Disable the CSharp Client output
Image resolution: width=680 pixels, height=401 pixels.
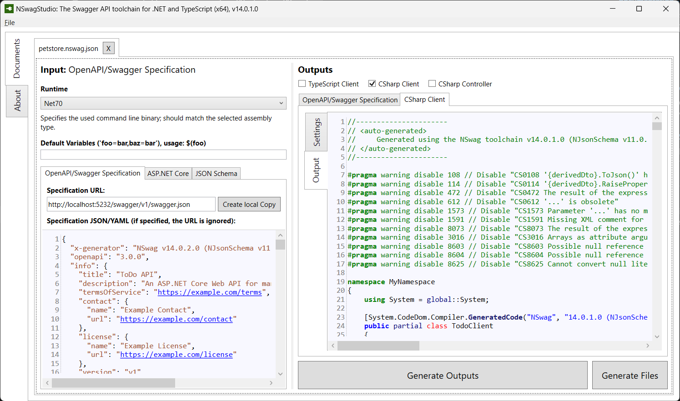click(x=372, y=83)
